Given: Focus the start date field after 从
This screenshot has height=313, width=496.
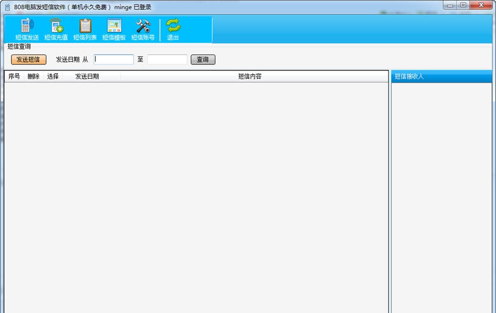Looking at the screenshot, I should [x=114, y=59].
